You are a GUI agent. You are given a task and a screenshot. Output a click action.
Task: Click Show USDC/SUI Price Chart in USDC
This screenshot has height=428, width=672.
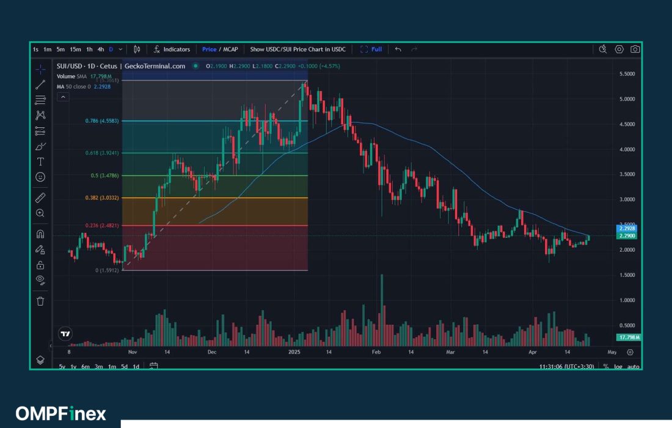pyautogui.click(x=298, y=49)
